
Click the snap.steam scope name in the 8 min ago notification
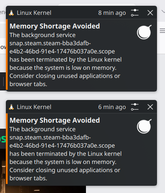pos(62,48)
